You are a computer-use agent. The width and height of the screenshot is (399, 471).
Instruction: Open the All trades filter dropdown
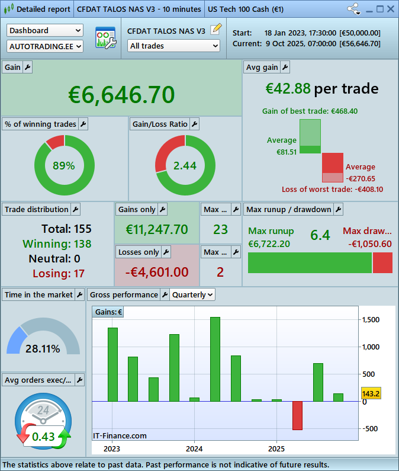click(173, 46)
